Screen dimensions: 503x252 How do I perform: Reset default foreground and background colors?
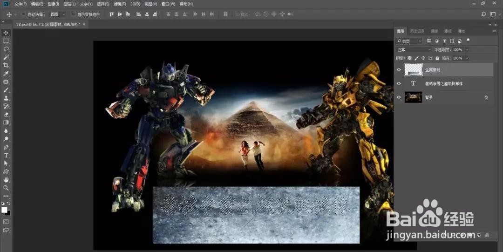[x=3, y=204]
